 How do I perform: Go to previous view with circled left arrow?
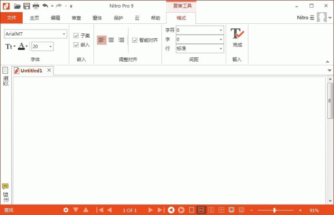tap(171, 210)
